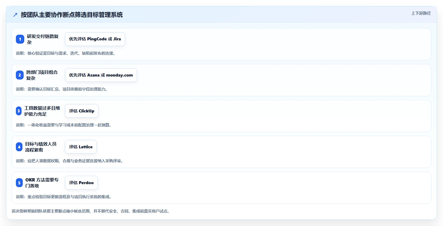Screen dimensions: 443x226
Task: Click the number 3 step badge
Action: point(19,111)
